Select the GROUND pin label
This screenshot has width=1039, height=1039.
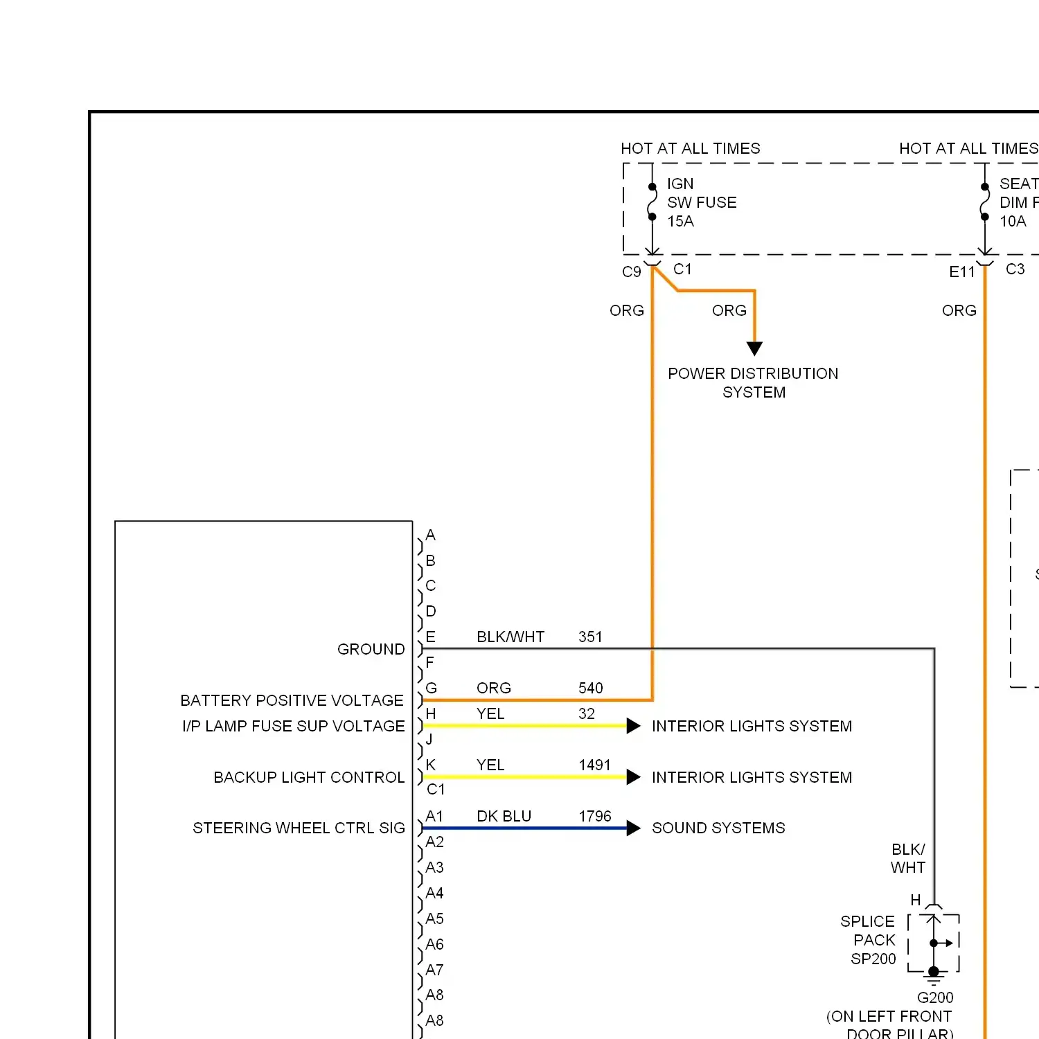click(371, 649)
